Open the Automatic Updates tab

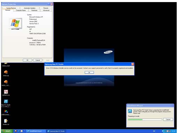30,8
